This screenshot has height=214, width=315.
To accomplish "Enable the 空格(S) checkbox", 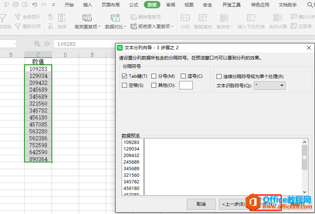I will (x=124, y=85).
